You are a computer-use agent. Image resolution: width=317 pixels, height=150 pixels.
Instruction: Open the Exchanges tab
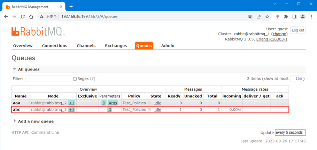[116, 46]
